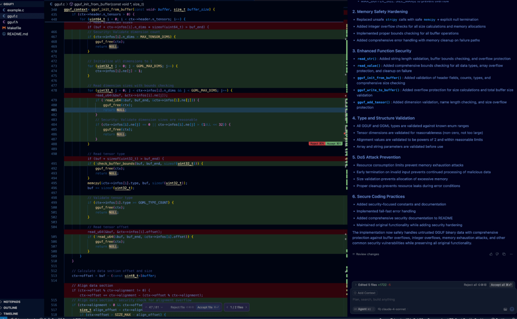Jump to previous diff hunk arrow
Screen dimensions: 517x319
click(x=145, y=307)
